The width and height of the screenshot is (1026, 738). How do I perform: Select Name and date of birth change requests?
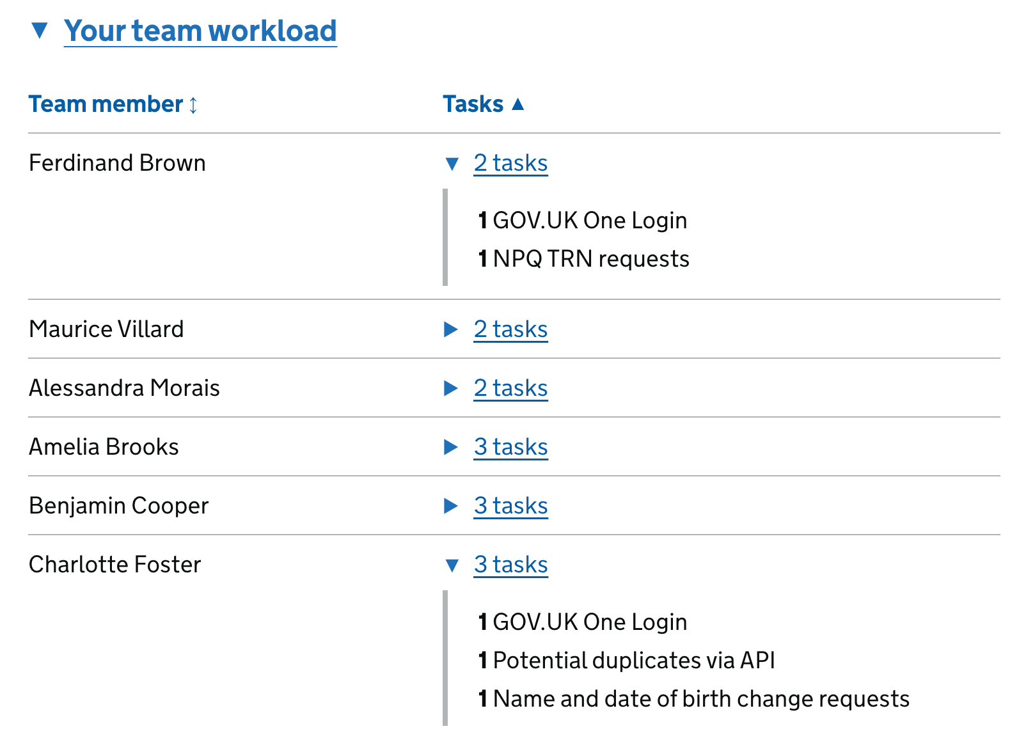693,698
